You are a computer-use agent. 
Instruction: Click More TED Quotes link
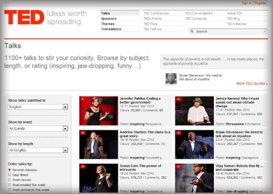pos(252,83)
